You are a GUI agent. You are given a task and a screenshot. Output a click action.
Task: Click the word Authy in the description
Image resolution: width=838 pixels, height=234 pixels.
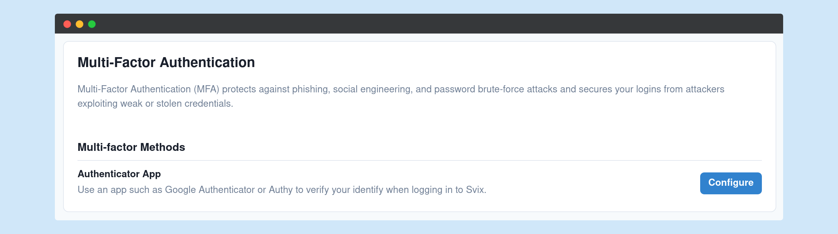[x=280, y=190]
